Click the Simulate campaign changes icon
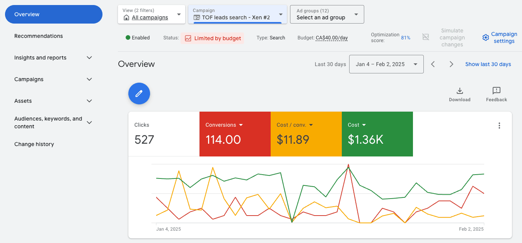522x243 pixels. 426,37
